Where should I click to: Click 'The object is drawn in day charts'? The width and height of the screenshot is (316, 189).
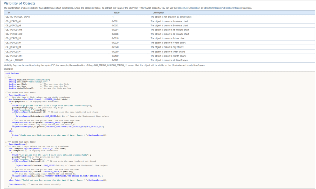tap(167, 47)
